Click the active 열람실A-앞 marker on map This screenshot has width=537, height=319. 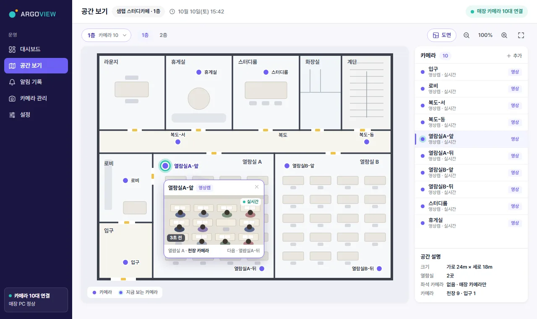click(x=165, y=166)
